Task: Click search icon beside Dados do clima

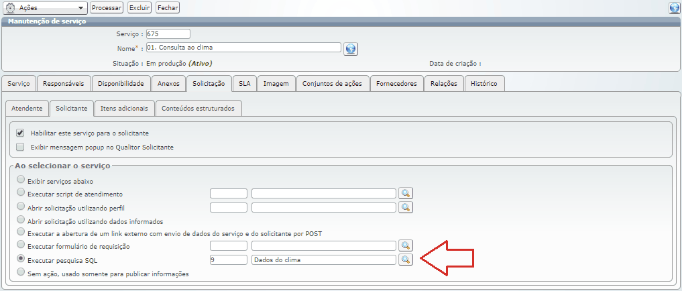Action: pyautogui.click(x=405, y=259)
